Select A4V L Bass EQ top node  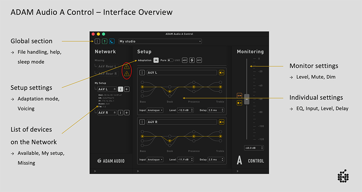[142, 82]
